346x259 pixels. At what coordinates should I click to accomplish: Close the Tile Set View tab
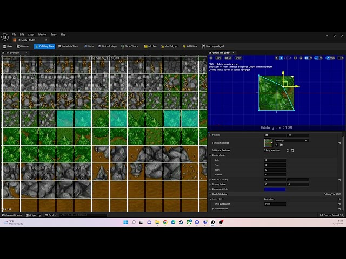[26, 53]
